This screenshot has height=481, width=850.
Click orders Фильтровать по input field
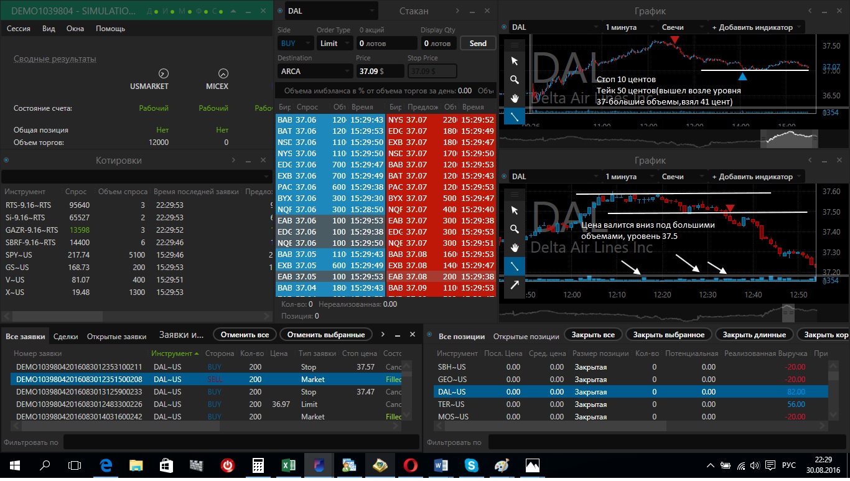pyautogui.click(x=241, y=442)
